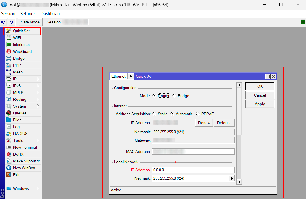Click the Interfaces icon in sidebar
306x199 pixels.
tap(9, 45)
